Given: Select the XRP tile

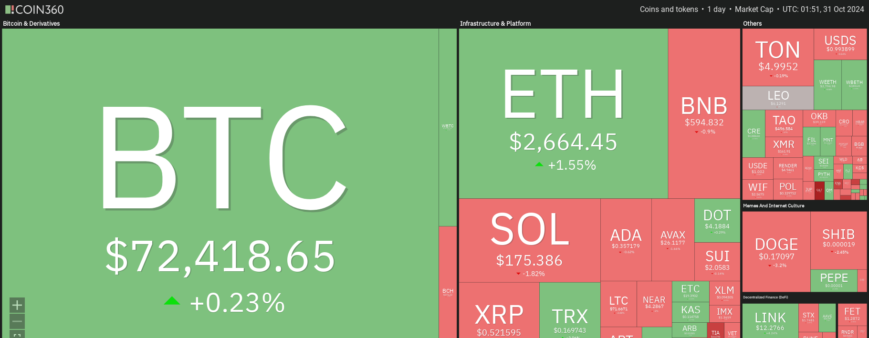Looking at the screenshot, I should click(499, 317).
